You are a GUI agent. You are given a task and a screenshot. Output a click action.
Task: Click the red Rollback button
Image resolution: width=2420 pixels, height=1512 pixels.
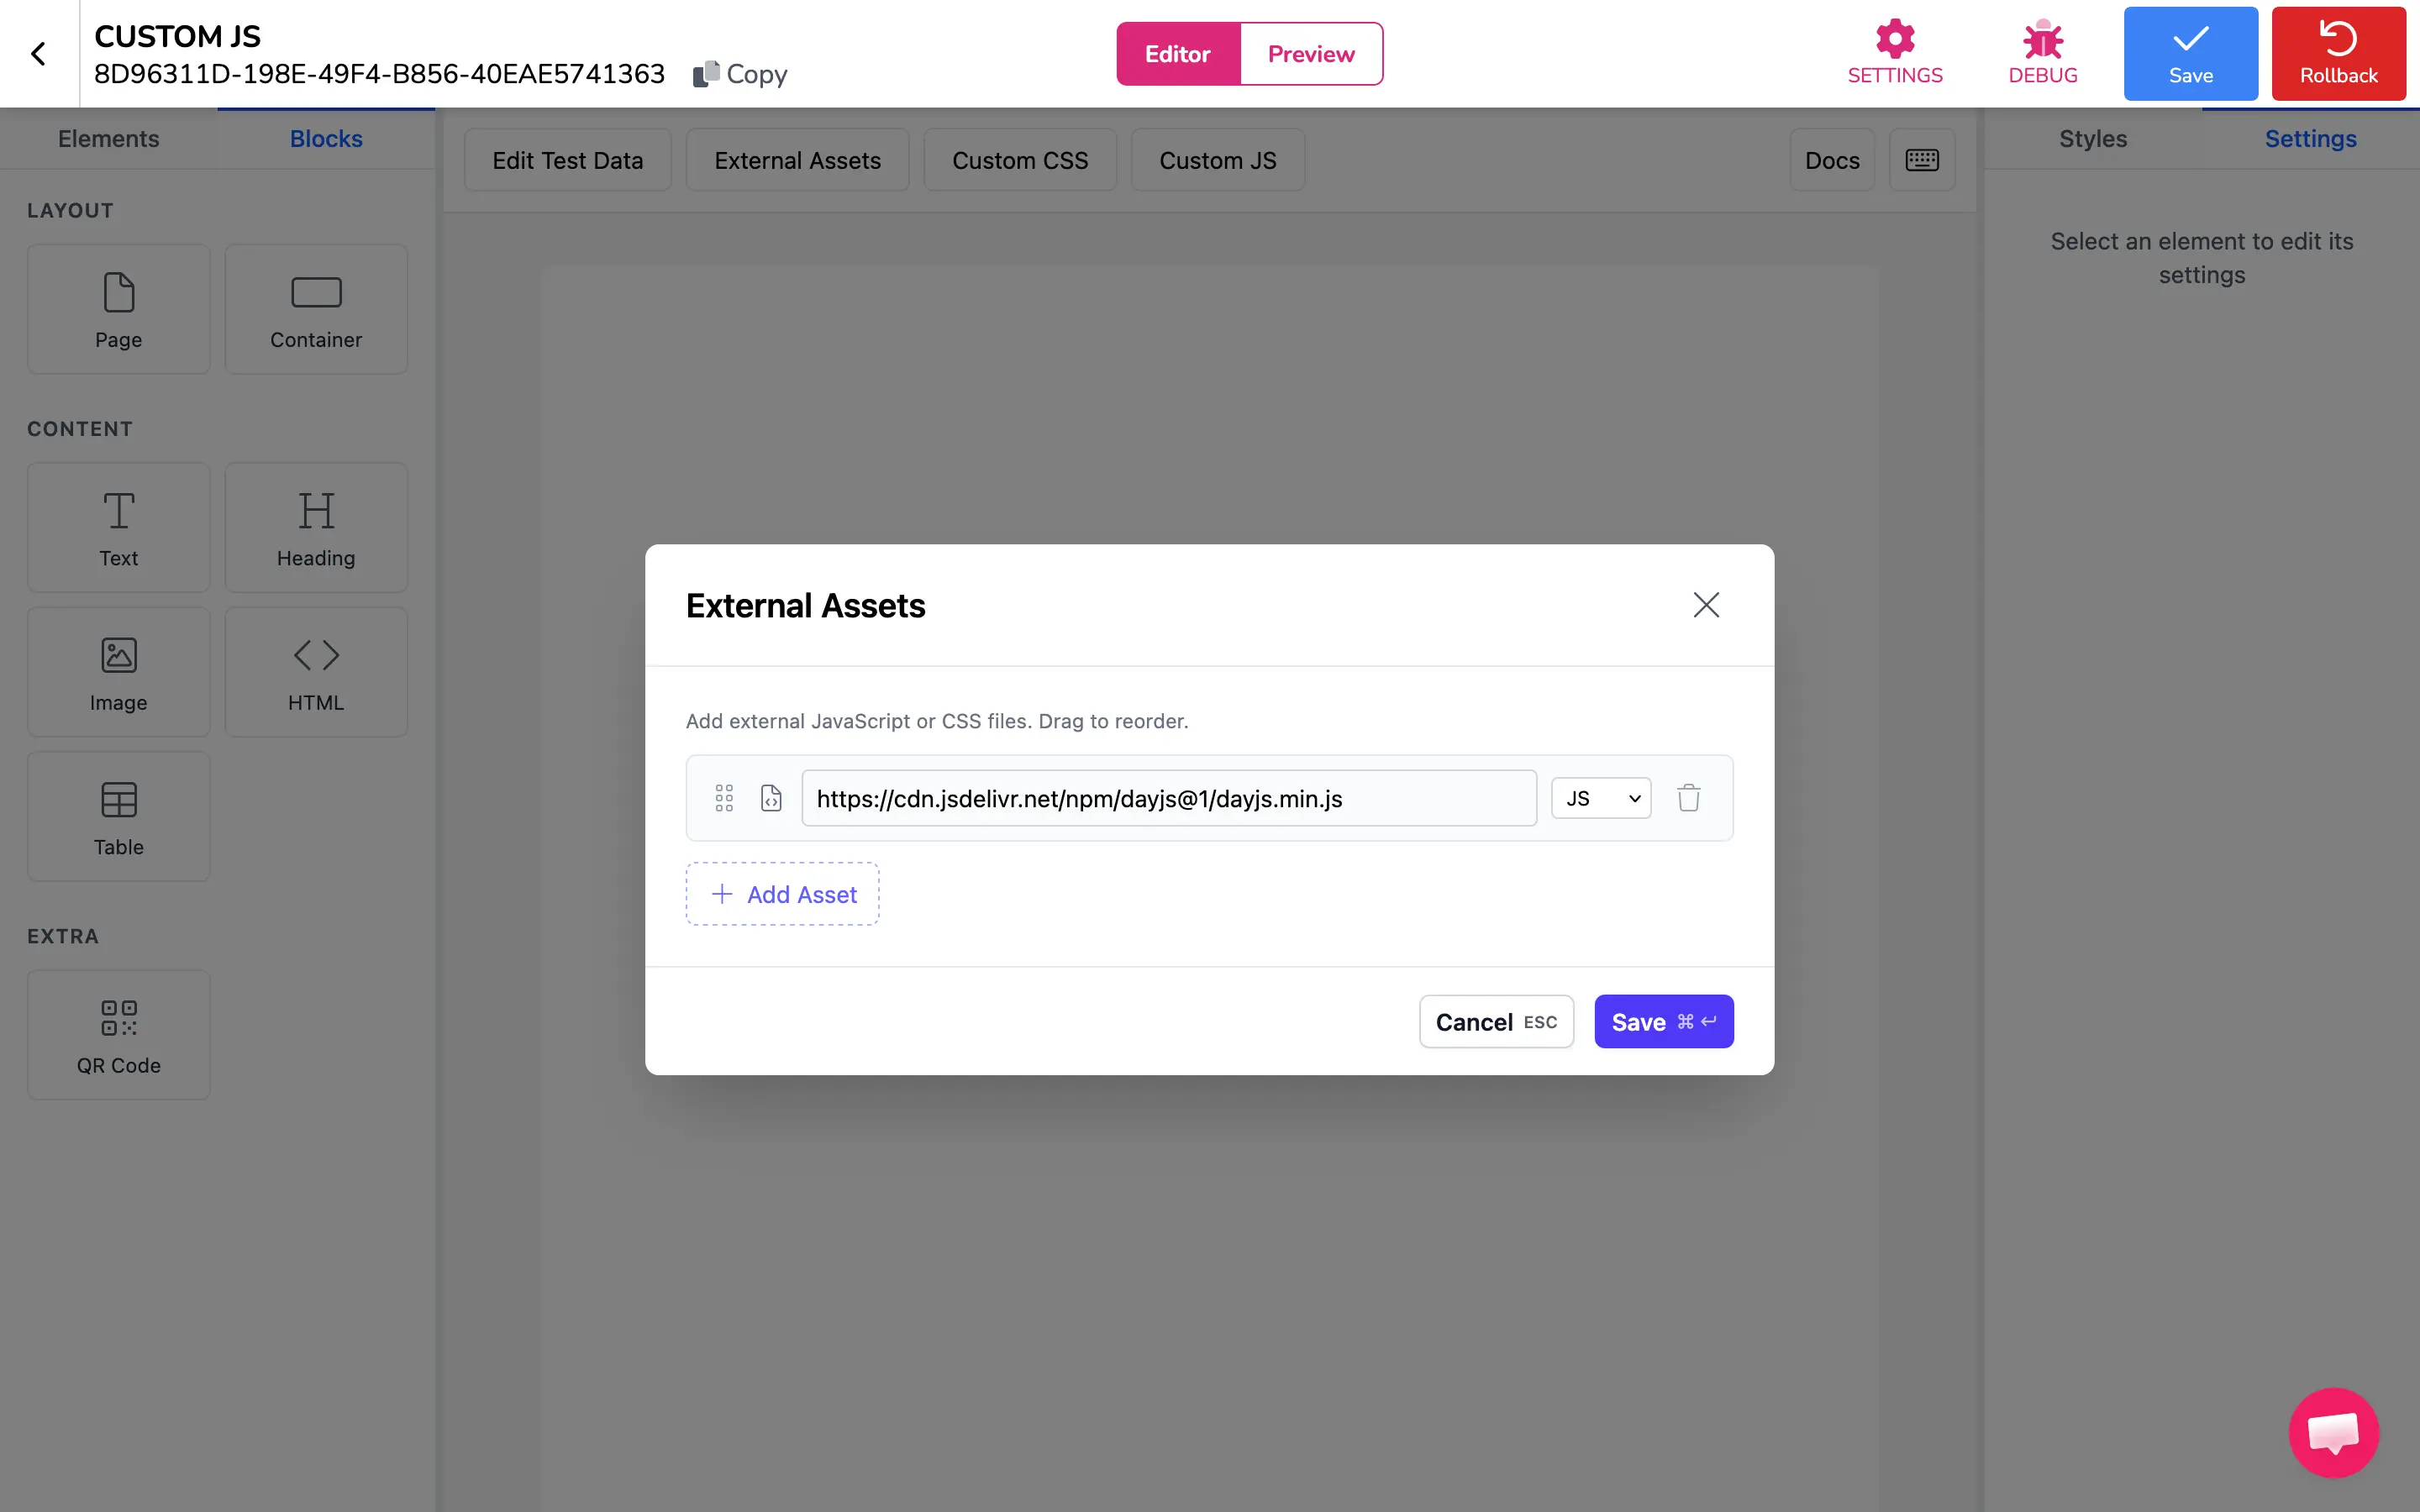(x=2338, y=54)
